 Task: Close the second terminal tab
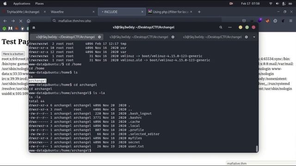tap(173, 37)
